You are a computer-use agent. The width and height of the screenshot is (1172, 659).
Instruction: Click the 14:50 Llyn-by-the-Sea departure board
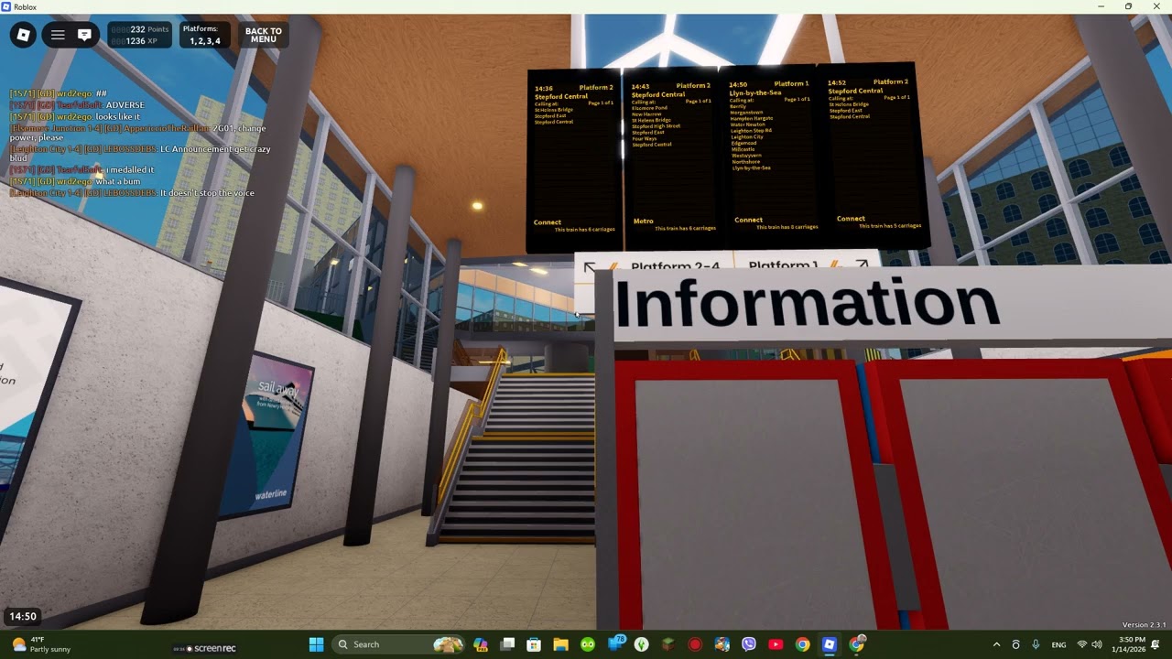[771, 157]
